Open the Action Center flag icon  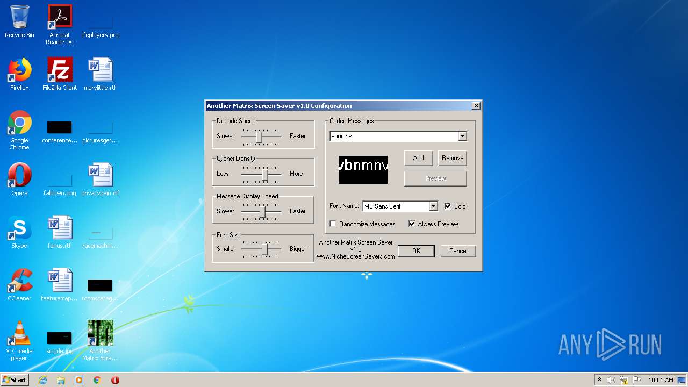coord(637,380)
